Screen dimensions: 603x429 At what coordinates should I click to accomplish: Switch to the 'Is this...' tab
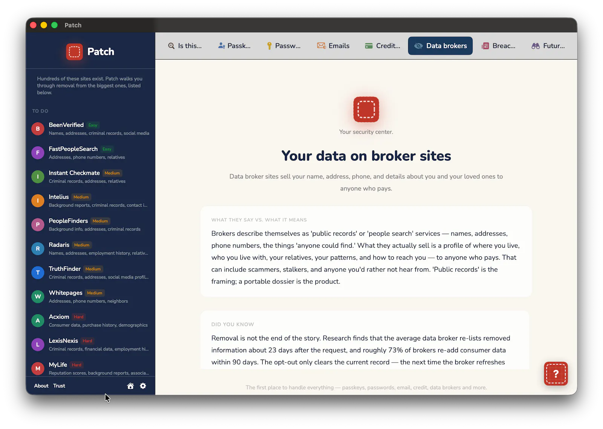[185, 46]
